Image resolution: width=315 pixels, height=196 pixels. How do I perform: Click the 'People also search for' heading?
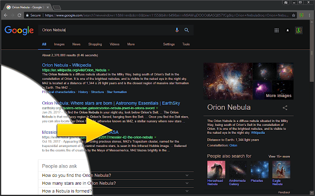click(x=229, y=156)
